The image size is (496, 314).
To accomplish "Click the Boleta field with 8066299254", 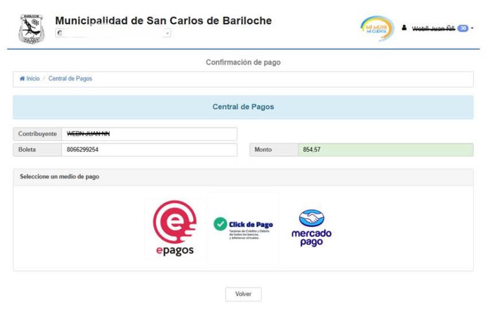I will 149,150.
